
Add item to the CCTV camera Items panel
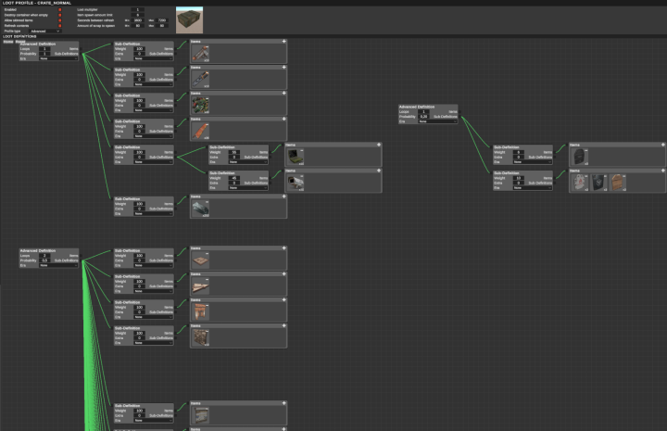pyautogui.click(x=379, y=171)
